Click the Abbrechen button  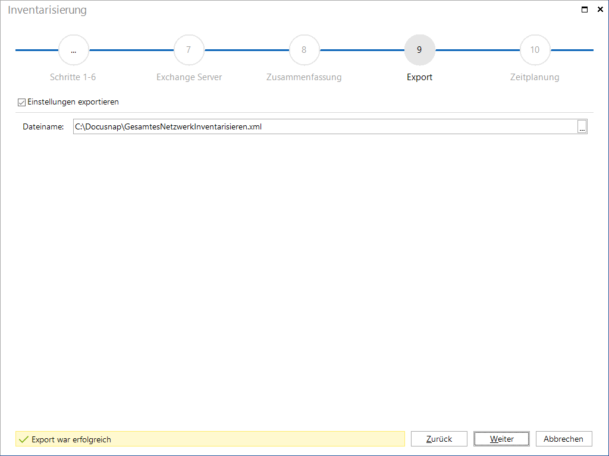(x=564, y=439)
